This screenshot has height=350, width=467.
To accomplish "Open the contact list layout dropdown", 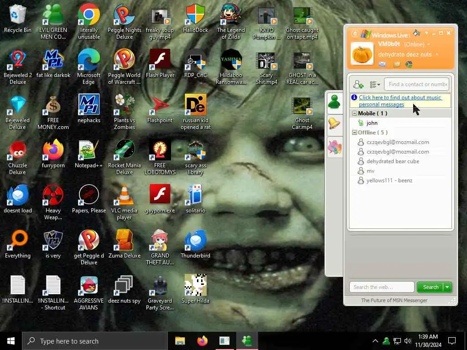I will pos(375,85).
